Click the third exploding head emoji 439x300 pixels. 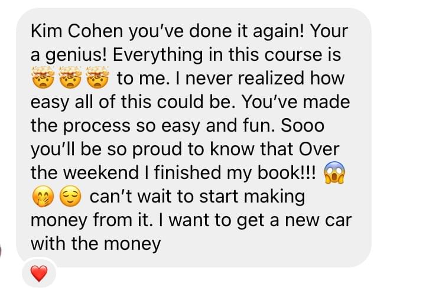tap(97, 77)
